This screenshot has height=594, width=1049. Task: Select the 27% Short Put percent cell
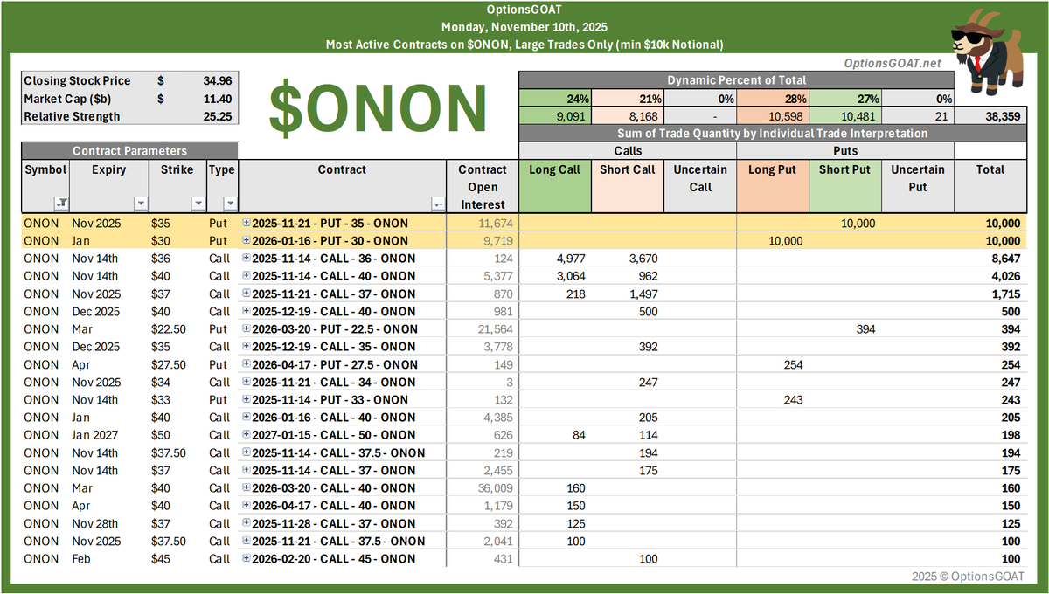[x=844, y=98]
